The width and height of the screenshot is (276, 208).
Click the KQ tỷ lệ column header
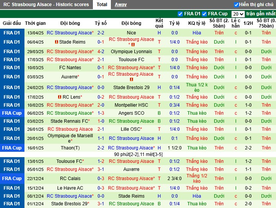click(197, 23)
